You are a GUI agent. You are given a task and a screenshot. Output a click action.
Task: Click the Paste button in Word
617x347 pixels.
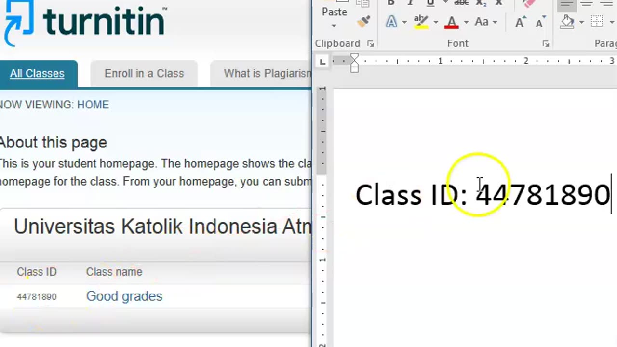click(335, 12)
